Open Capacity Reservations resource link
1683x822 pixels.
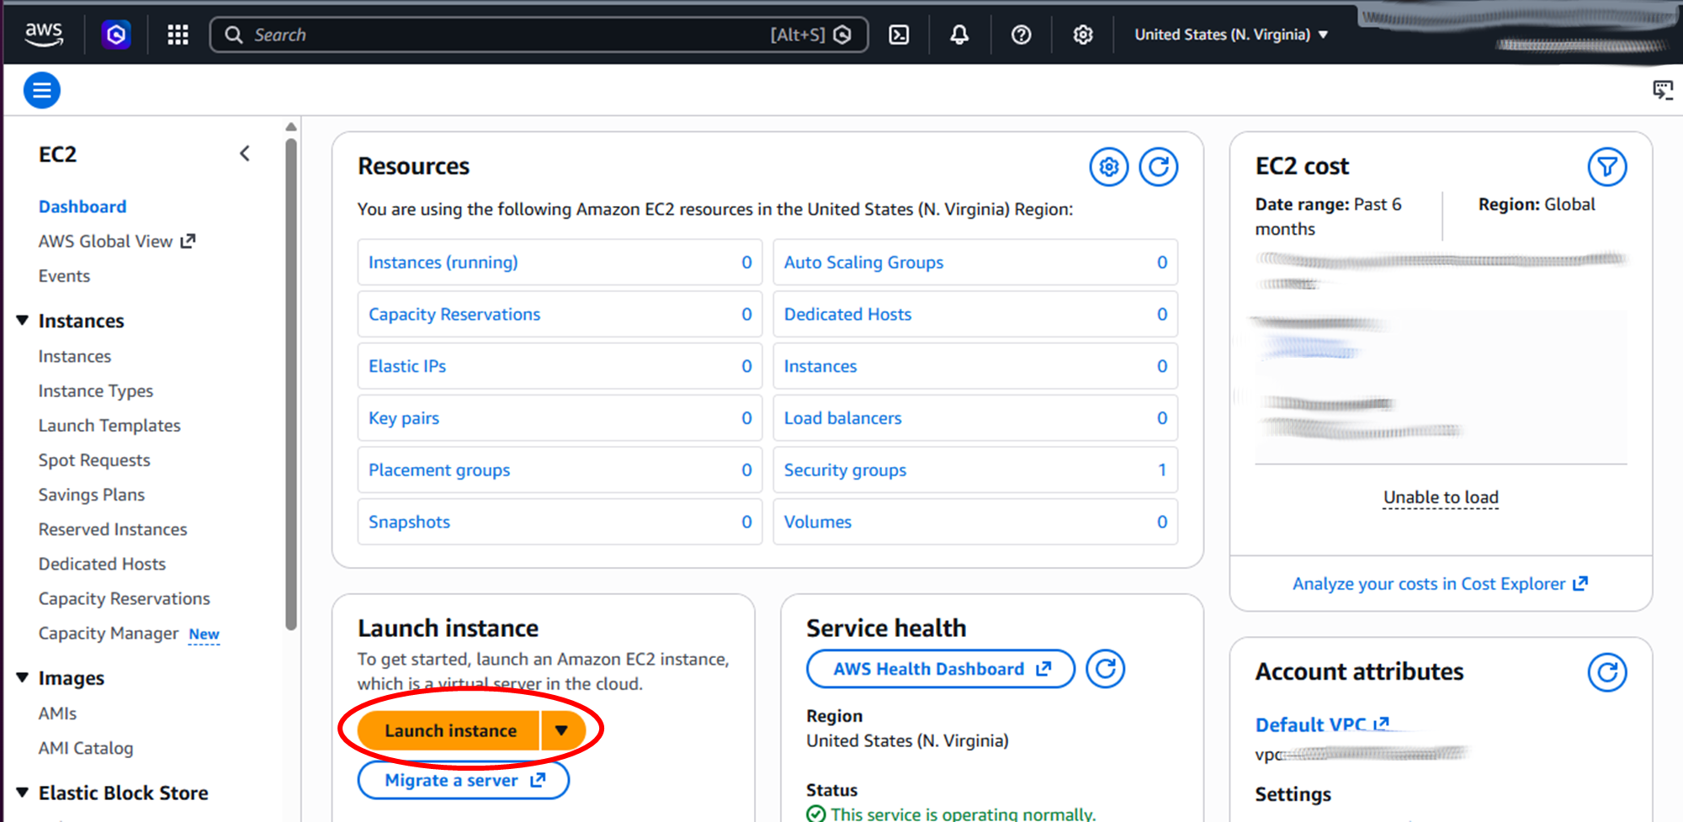coord(454,315)
